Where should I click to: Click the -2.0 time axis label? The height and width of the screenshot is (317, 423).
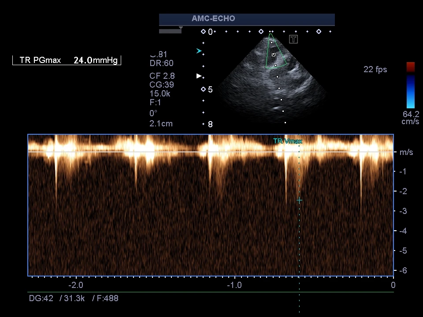pos(76,285)
